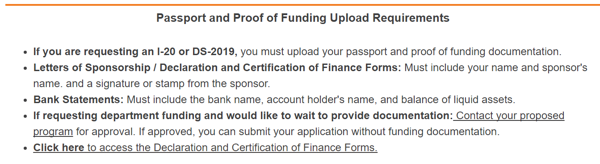This screenshot has width=600, height=164.
Task: Select the "Passport and Proof of Funding Upload Requirements" heading
Action: (x=303, y=18)
